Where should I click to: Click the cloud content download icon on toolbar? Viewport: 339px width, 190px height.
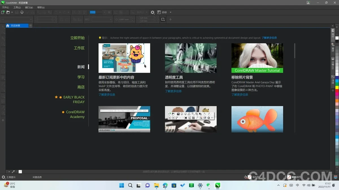coord(22,12)
